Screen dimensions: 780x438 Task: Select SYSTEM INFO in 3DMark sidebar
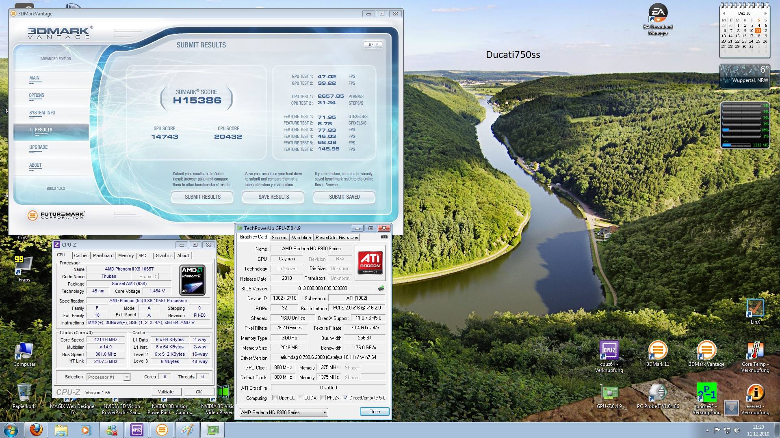pos(42,113)
